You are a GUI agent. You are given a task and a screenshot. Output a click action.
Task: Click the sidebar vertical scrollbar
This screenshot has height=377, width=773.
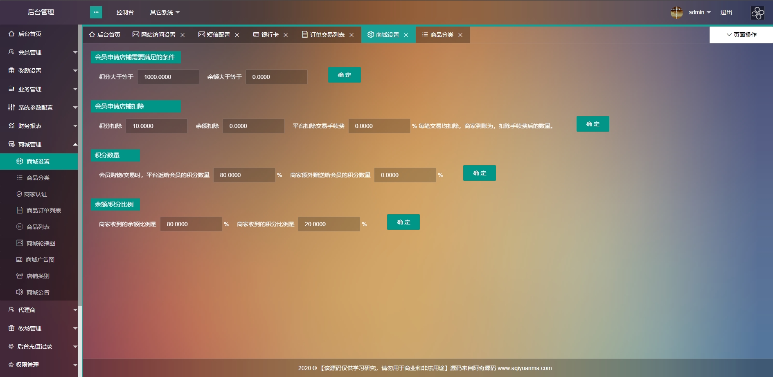tap(80, 166)
